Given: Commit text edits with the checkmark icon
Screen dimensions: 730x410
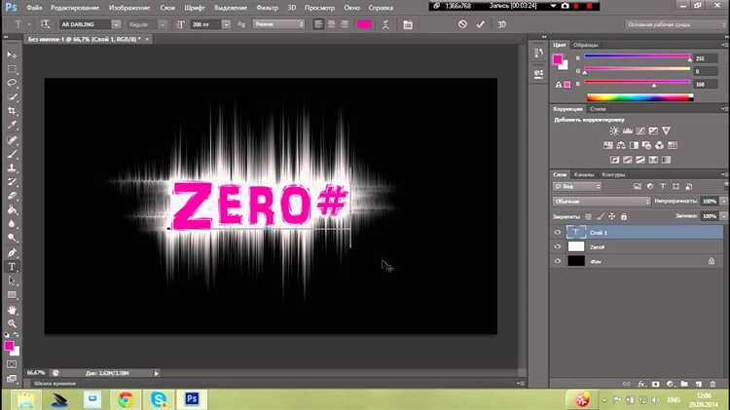Looking at the screenshot, I should click(x=483, y=23).
